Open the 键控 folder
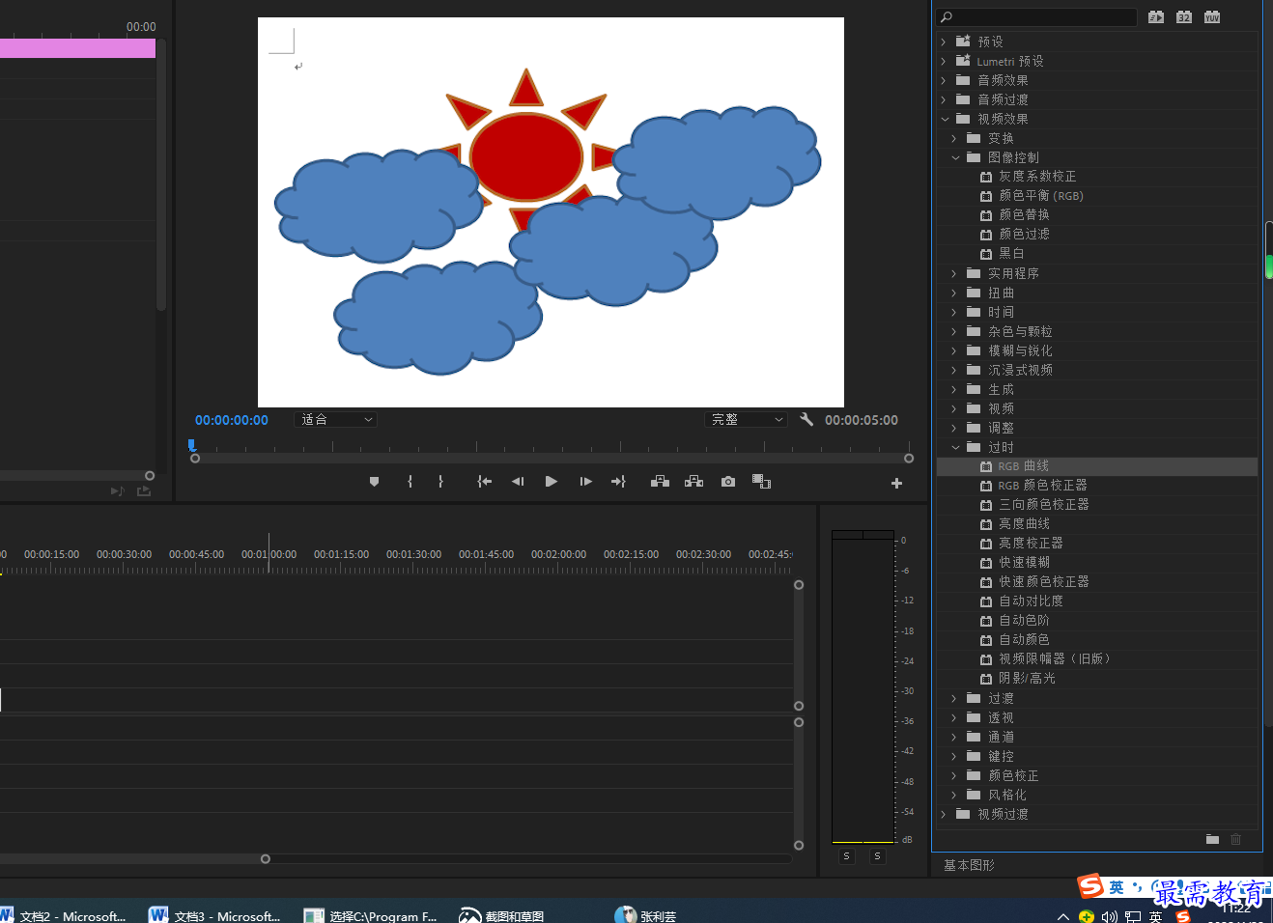Screen dimensions: 1273x923 [x=1001, y=756]
